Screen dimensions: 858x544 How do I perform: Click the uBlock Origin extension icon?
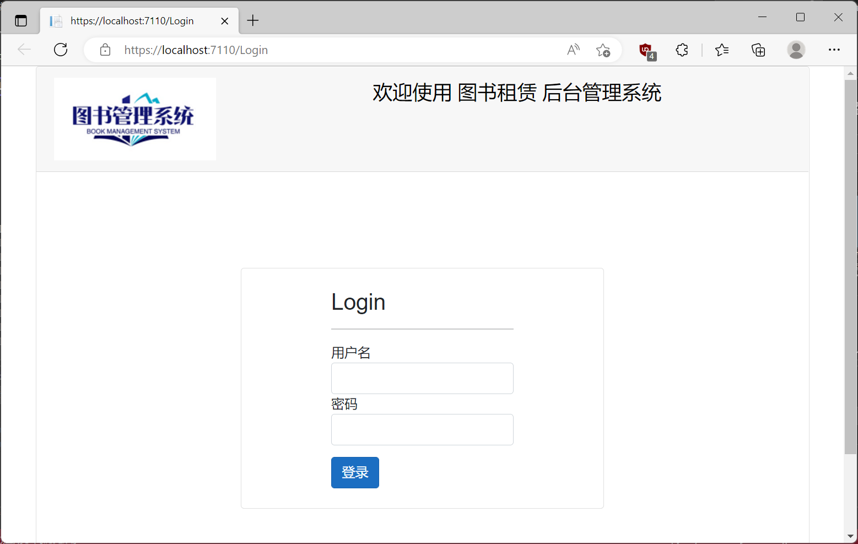tap(645, 50)
